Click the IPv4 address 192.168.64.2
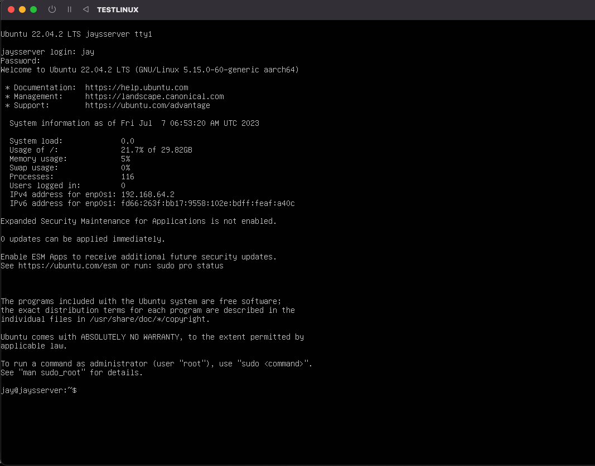 [148, 195]
